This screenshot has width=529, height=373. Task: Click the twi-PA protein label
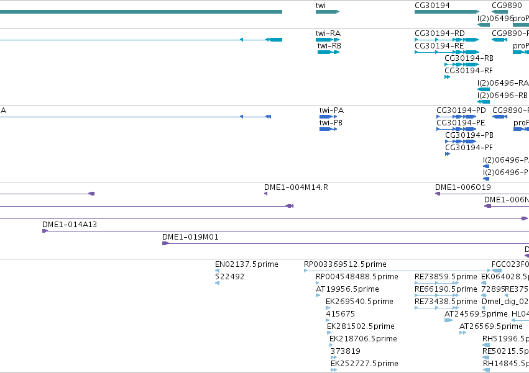click(x=331, y=110)
